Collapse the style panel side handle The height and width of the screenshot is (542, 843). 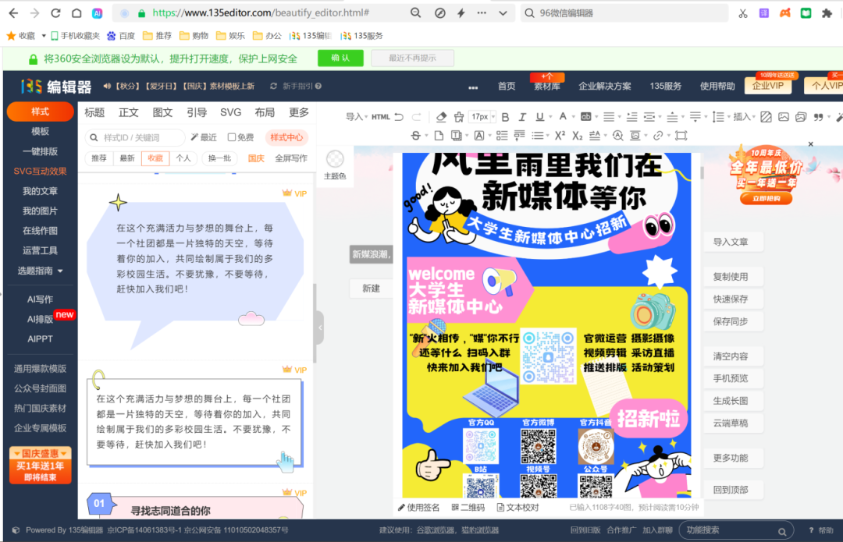[x=320, y=327]
